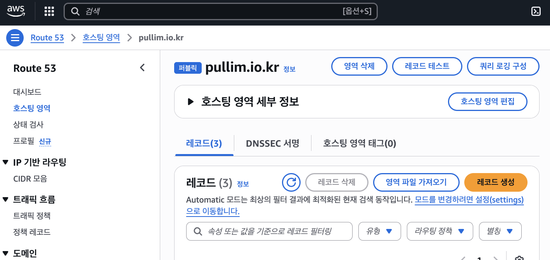
Task: Collapse the 도메인 sidebar group
Action: [x=5, y=253]
